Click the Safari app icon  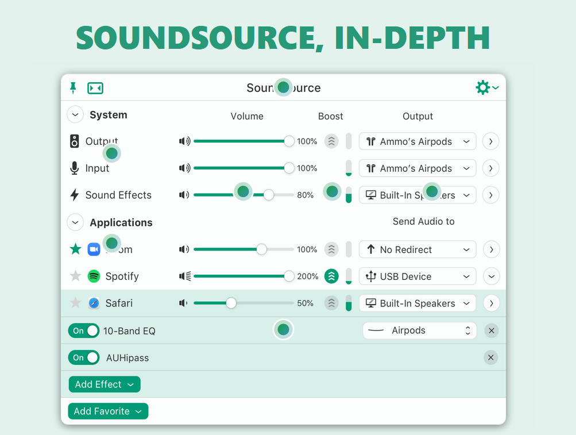tap(94, 303)
